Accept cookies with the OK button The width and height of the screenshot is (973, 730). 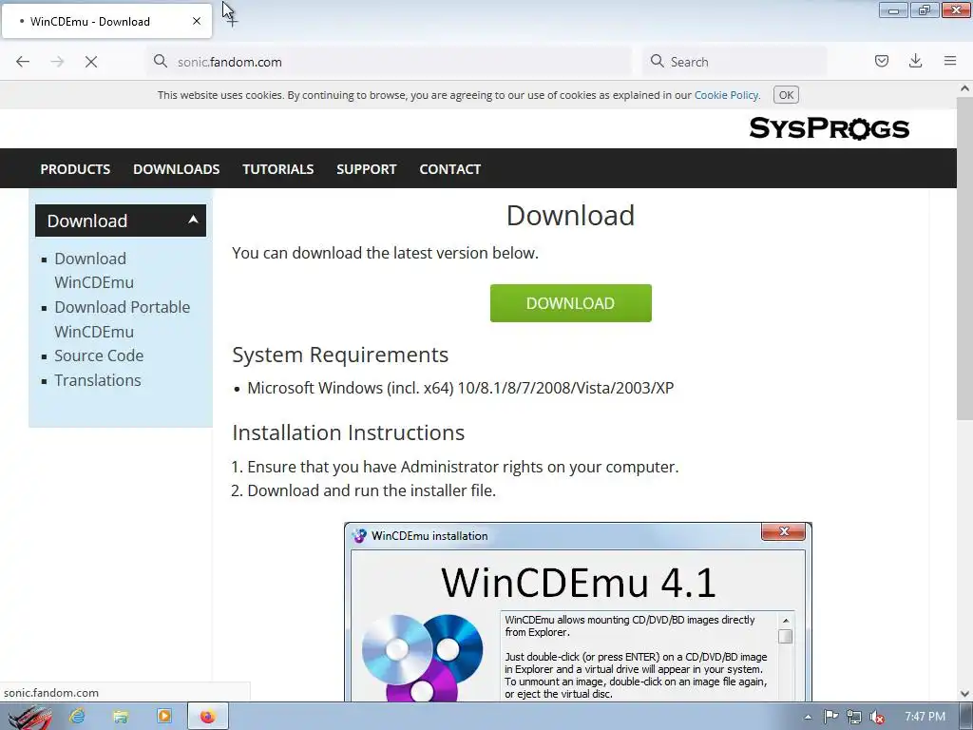[786, 95]
